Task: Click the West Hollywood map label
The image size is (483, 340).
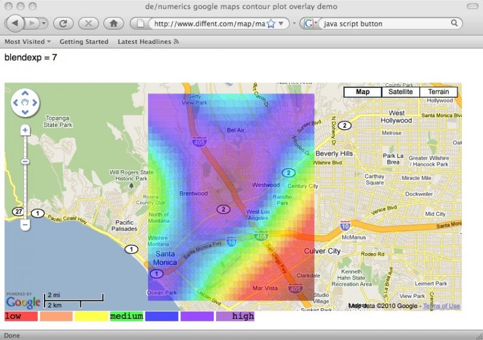Action: [x=397, y=116]
